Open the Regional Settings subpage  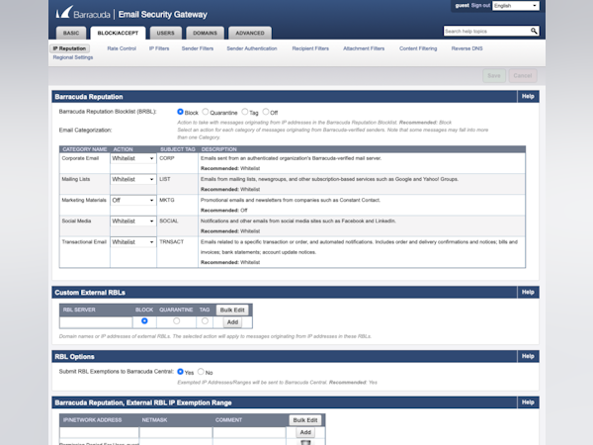click(x=73, y=57)
